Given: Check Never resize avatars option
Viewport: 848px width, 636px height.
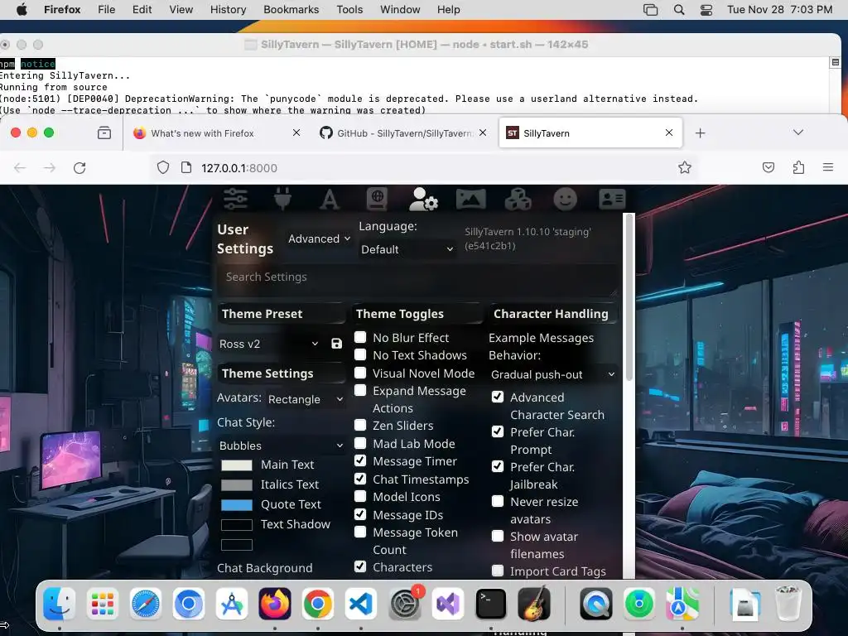Looking at the screenshot, I should click(498, 501).
